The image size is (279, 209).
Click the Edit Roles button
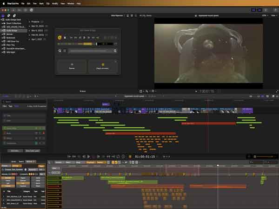coord(15,150)
